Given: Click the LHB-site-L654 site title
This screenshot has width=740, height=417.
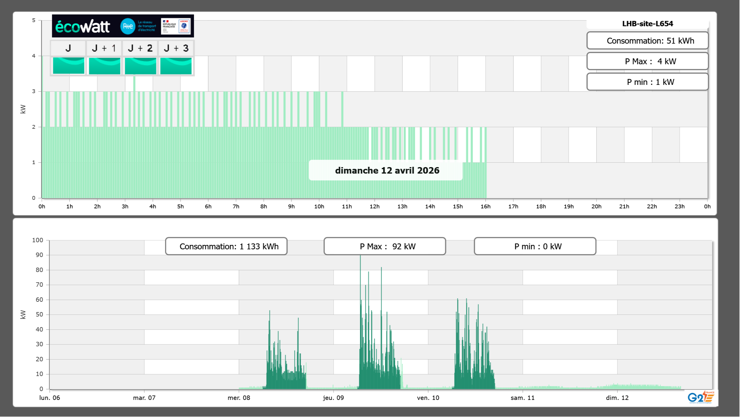Looking at the screenshot, I should [x=647, y=24].
